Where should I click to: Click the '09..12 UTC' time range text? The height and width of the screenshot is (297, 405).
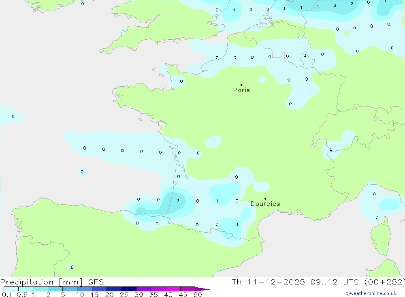point(335,282)
